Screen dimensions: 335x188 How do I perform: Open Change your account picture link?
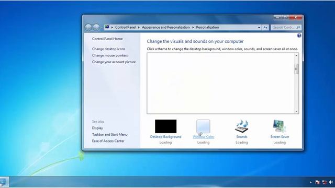pyautogui.click(x=114, y=62)
